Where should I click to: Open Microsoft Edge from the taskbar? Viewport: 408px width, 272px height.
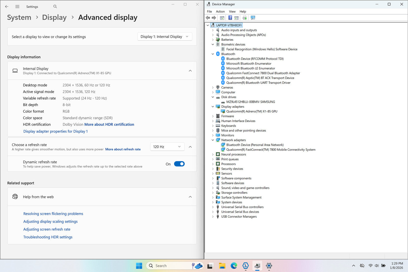point(234,266)
